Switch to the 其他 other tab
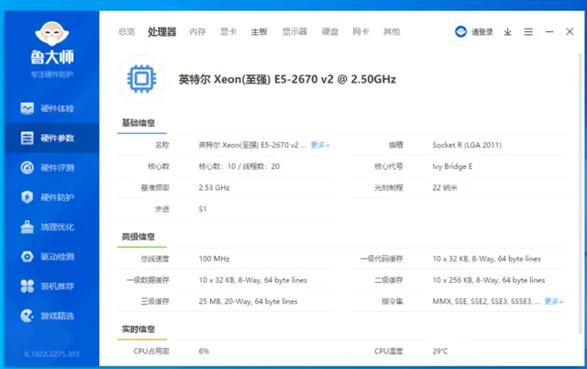The image size is (587, 369). (392, 32)
